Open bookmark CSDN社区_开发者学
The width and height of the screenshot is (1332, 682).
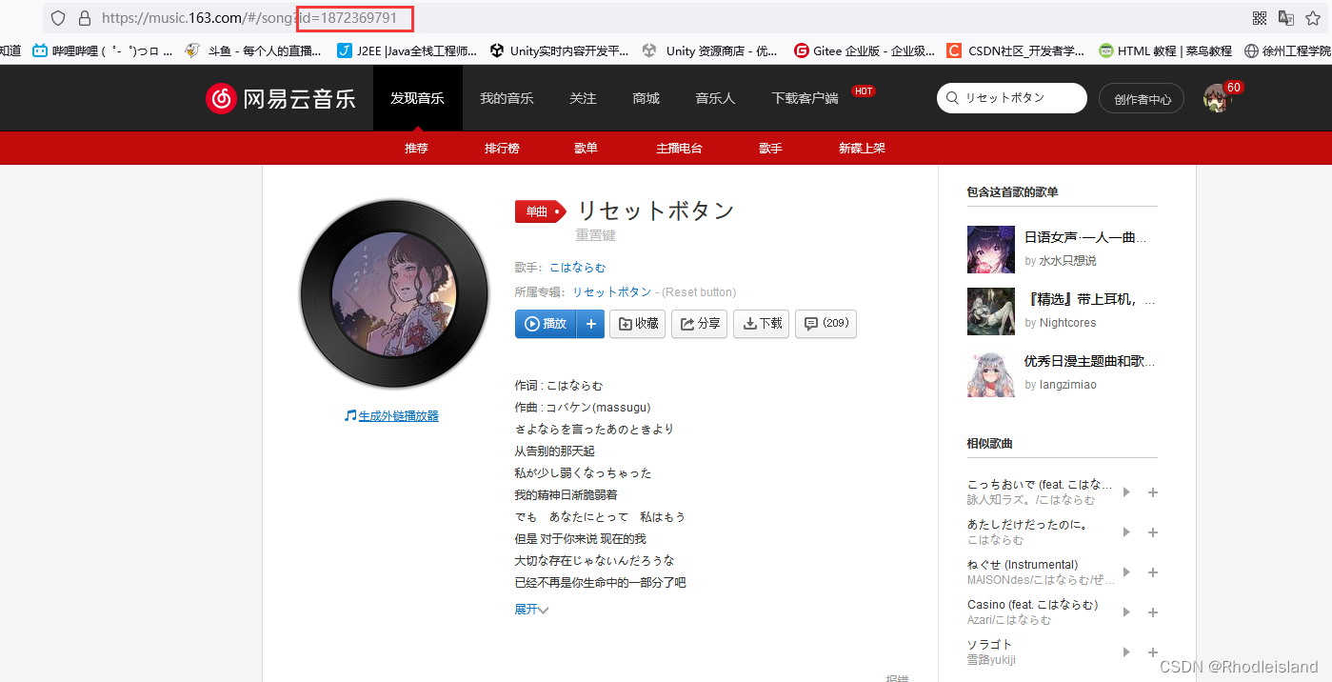point(1016,51)
